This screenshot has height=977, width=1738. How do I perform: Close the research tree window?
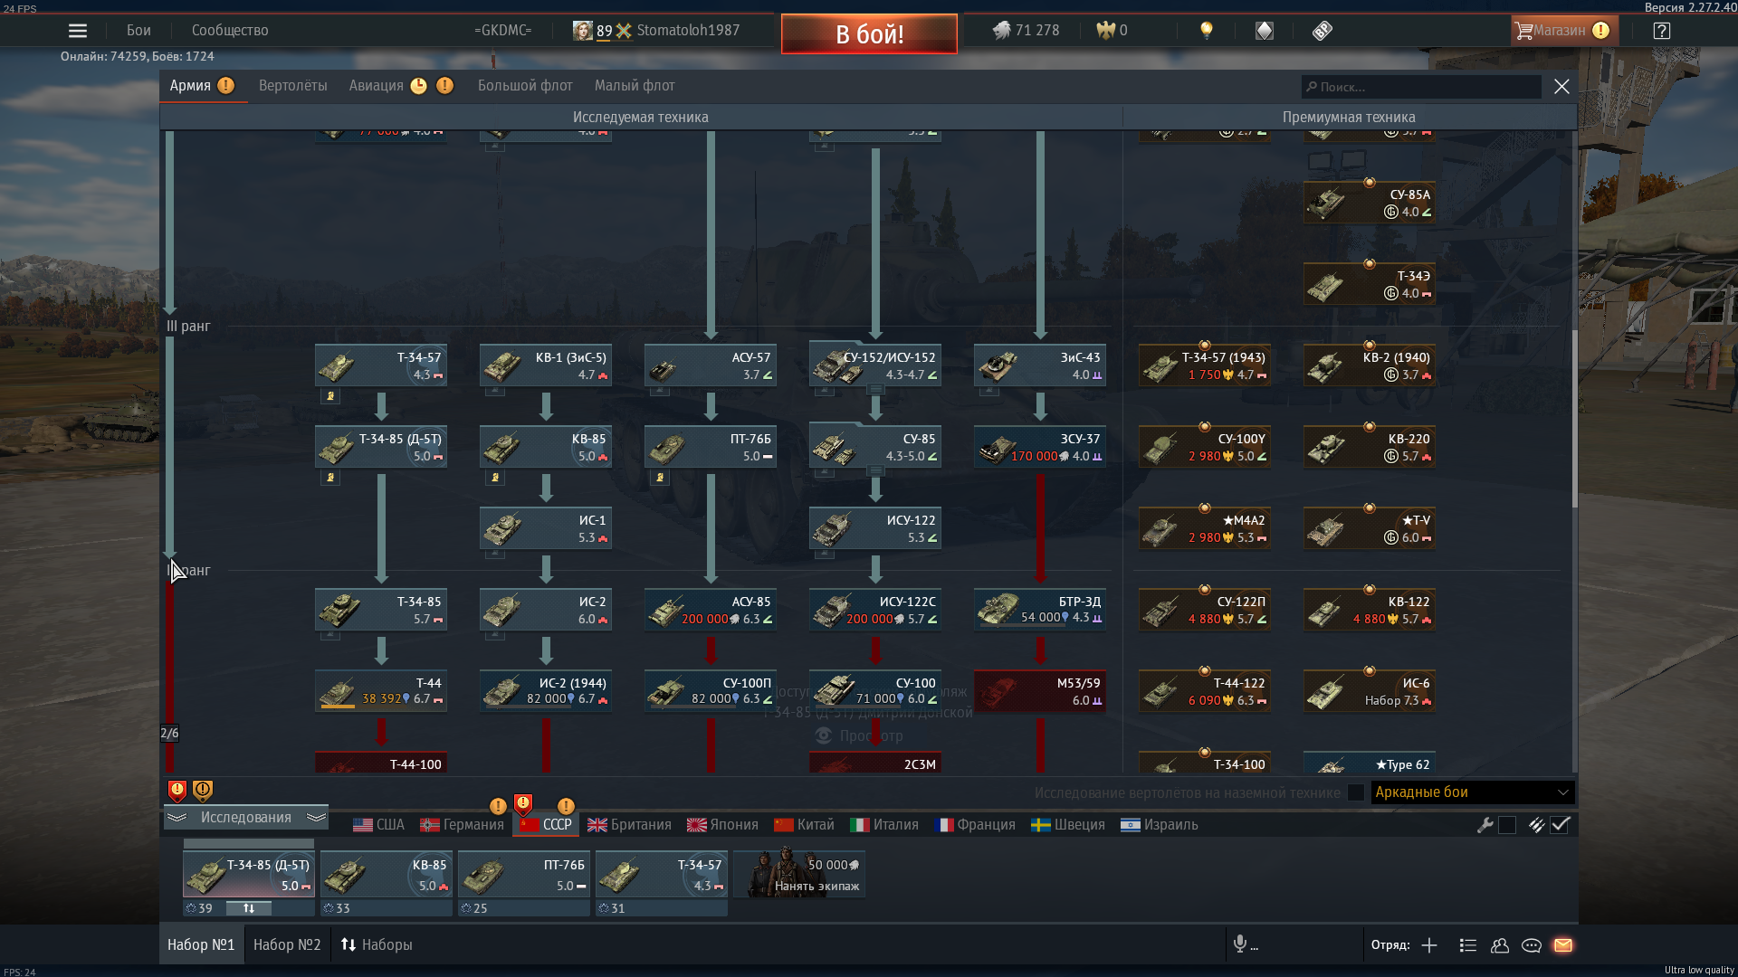(x=1561, y=86)
